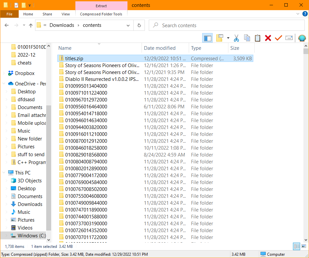309x258 pixels.
Task: Go up one folder level
Action: 31,25
